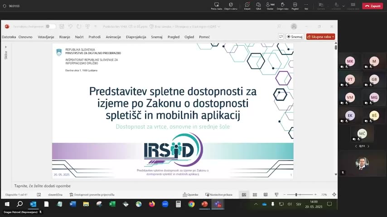Viewport: 387px width, 217px height.
Task: Switch to the Prehodi tab
Action: coord(95,37)
